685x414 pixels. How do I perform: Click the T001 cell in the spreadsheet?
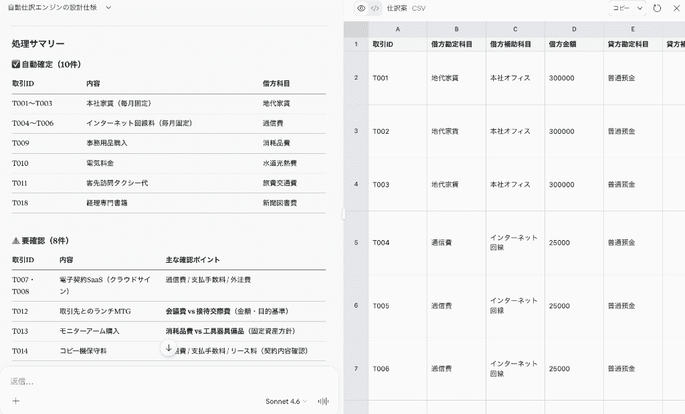pos(397,78)
